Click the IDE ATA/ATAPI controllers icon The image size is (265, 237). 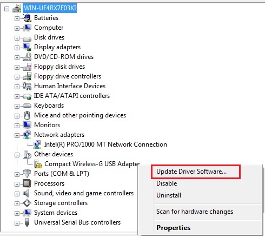[x=27, y=96]
